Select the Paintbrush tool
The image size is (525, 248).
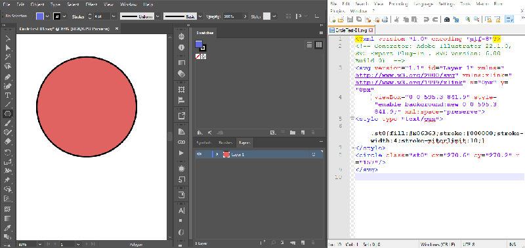tap(7, 123)
